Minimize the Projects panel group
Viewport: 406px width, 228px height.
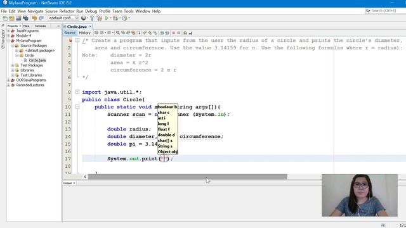(x=58, y=26)
